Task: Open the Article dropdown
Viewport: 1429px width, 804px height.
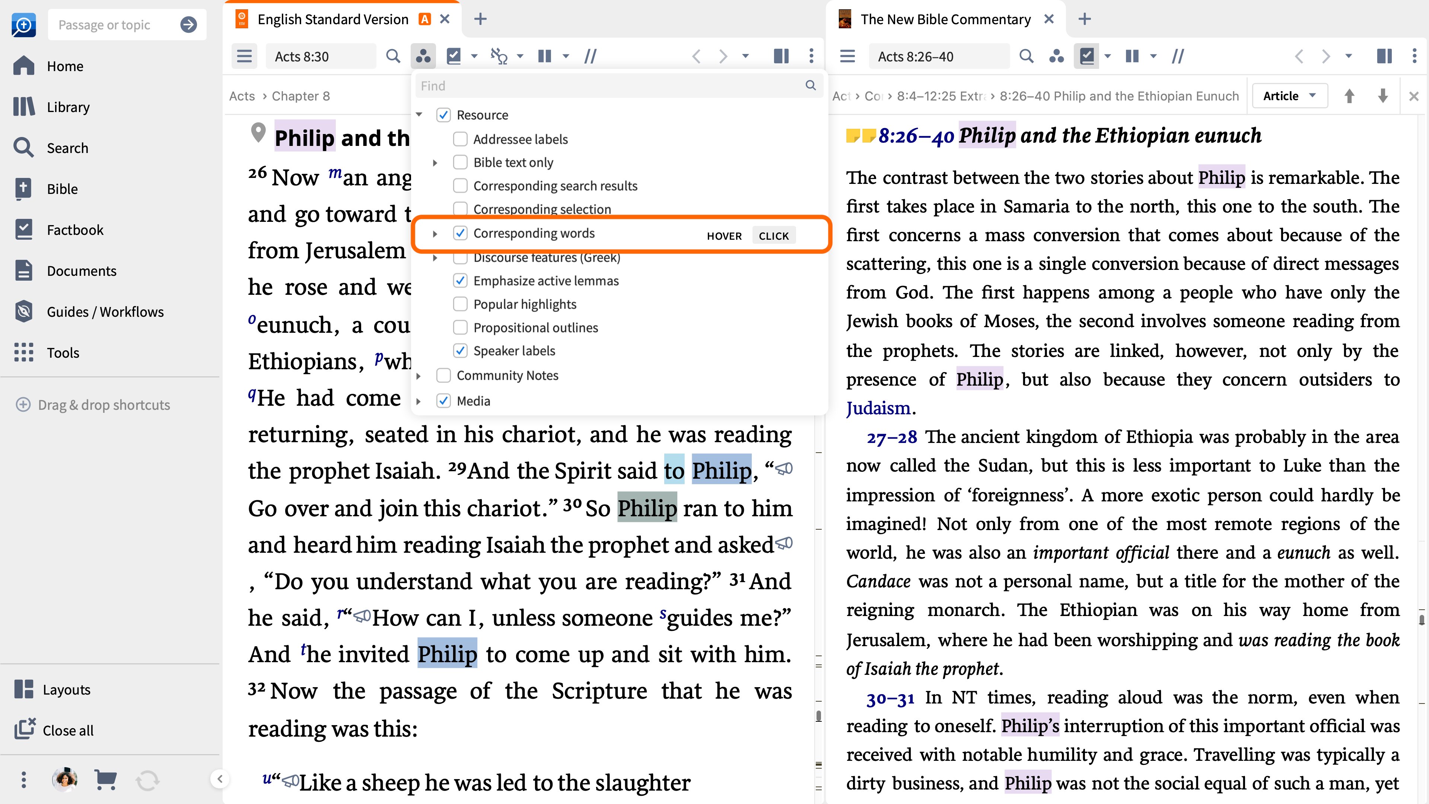Action: point(1289,96)
